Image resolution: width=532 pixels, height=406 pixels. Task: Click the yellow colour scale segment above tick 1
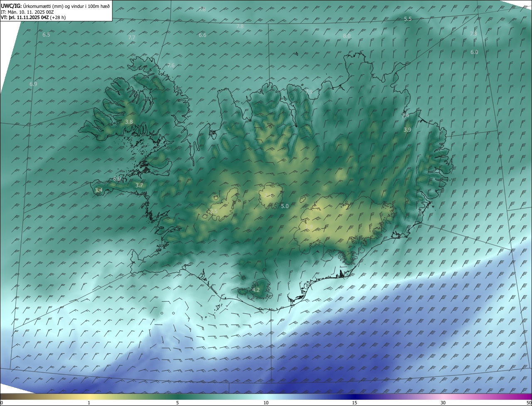click(89, 396)
